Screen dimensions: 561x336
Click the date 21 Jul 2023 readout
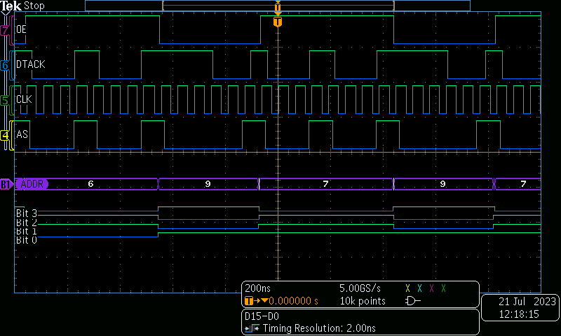click(527, 302)
